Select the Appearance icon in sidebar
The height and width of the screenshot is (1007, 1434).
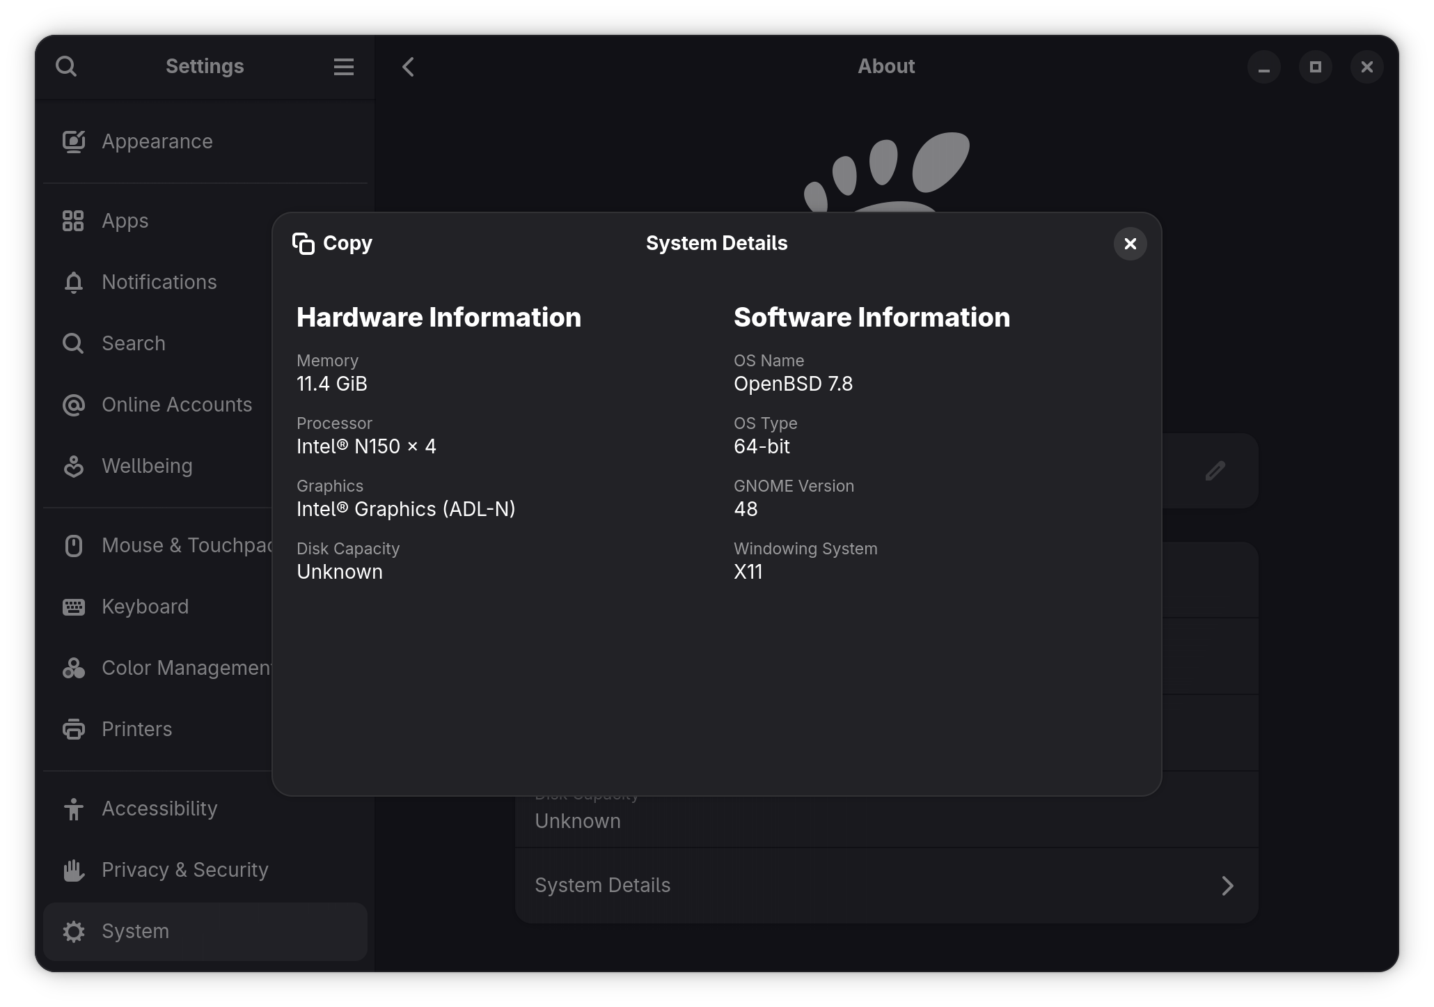click(74, 141)
